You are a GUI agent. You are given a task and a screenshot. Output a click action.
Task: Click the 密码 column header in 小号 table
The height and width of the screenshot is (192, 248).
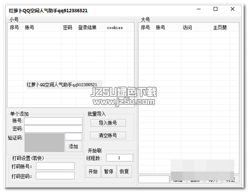69,28
